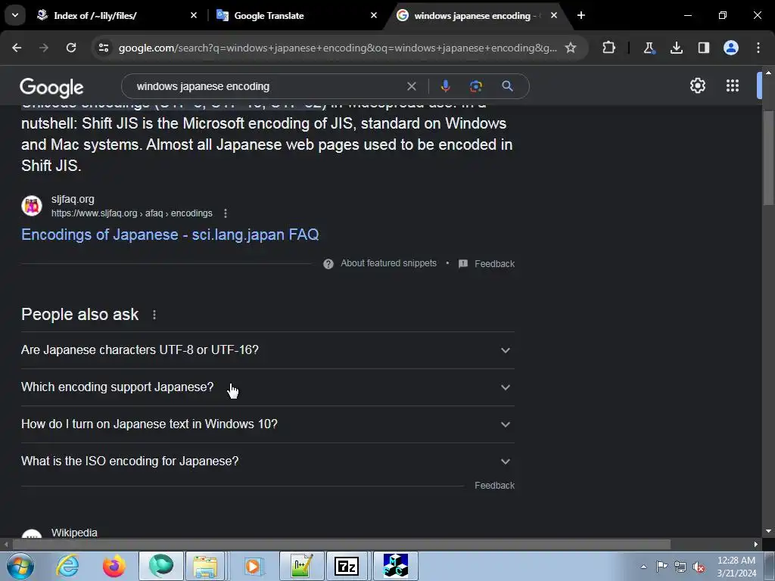The width and height of the screenshot is (775, 581).
Task: Bookmark this page with the star icon
Action: pos(571,48)
